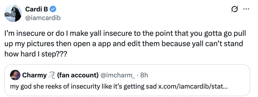Click the blue verified badge beside Cardi B
This screenshot has height=97, width=258.
[53, 10]
